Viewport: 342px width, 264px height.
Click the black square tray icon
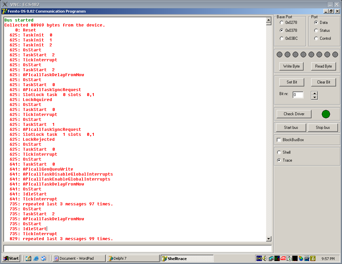(295, 259)
